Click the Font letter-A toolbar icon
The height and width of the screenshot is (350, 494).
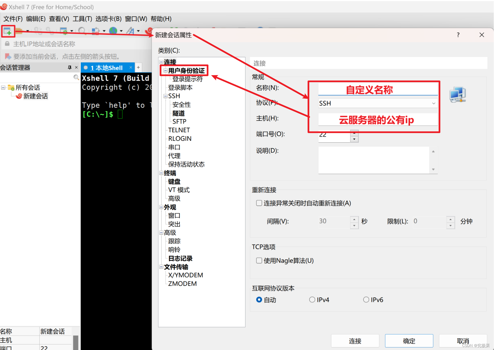pos(130,31)
